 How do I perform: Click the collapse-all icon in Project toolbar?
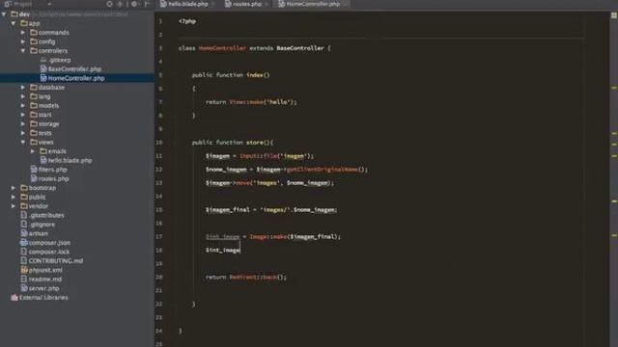click(x=120, y=4)
